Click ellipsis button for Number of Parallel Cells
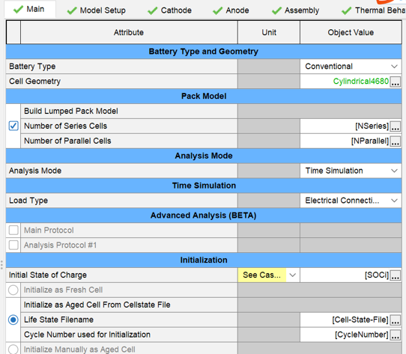Screen dimensions: 406x354 pyautogui.click(x=396, y=141)
